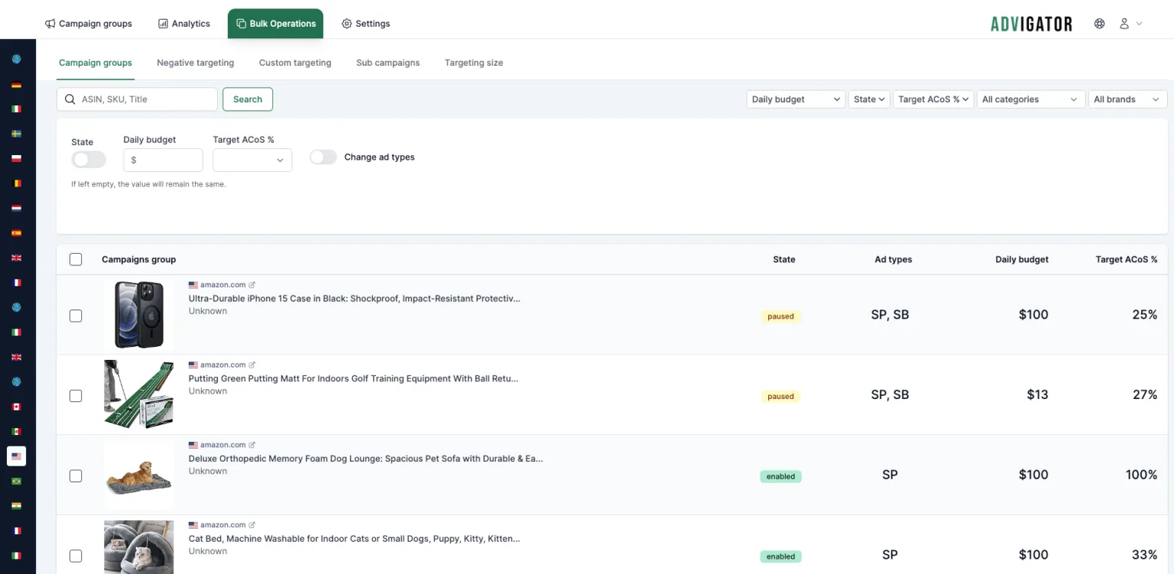This screenshot has width=1174, height=574.
Task: Select the Germany flag marketplace in sidebar
Action: [x=16, y=84]
